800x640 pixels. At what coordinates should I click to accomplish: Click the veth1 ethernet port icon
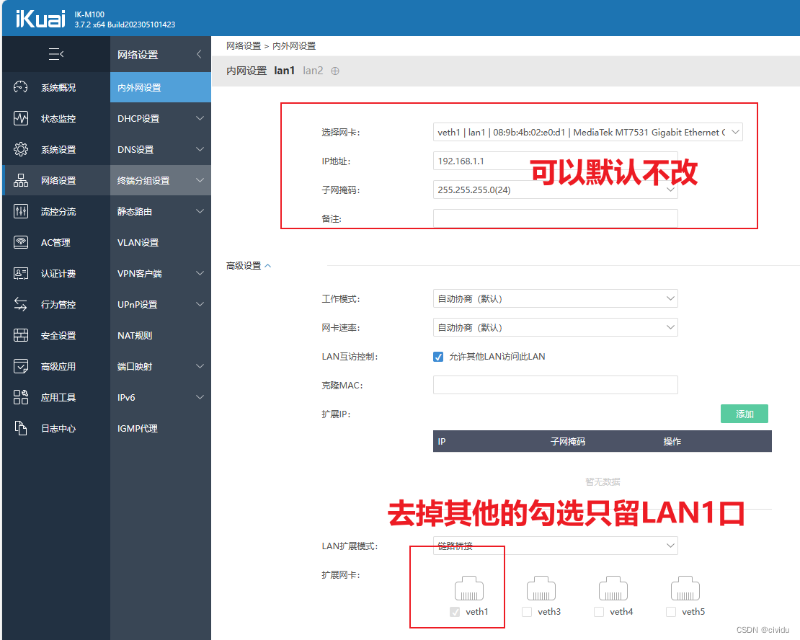[x=469, y=588]
